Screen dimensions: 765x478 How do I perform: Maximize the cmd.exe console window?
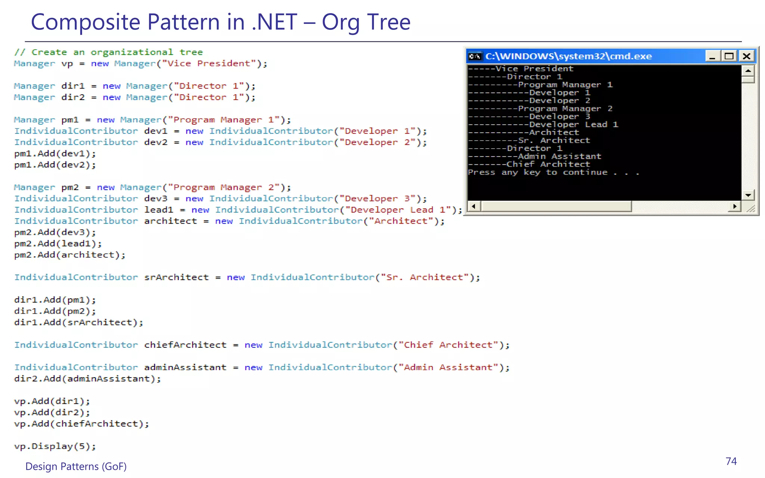pos(729,56)
